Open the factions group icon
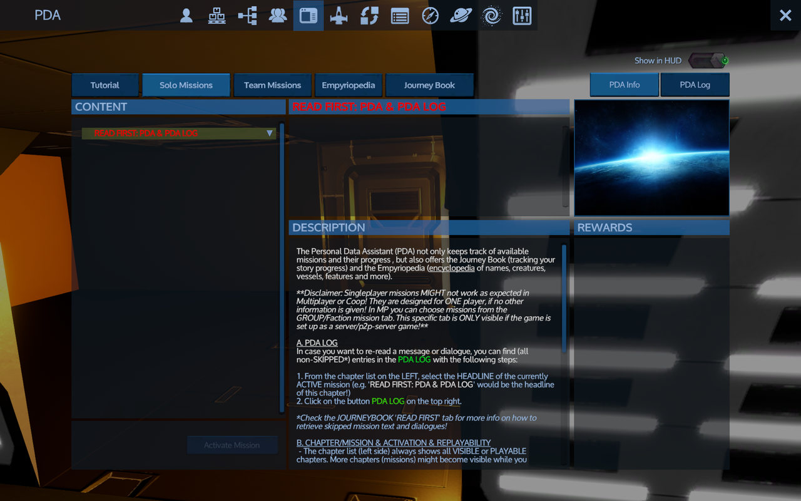801x501 pixels. pos(278,16)
